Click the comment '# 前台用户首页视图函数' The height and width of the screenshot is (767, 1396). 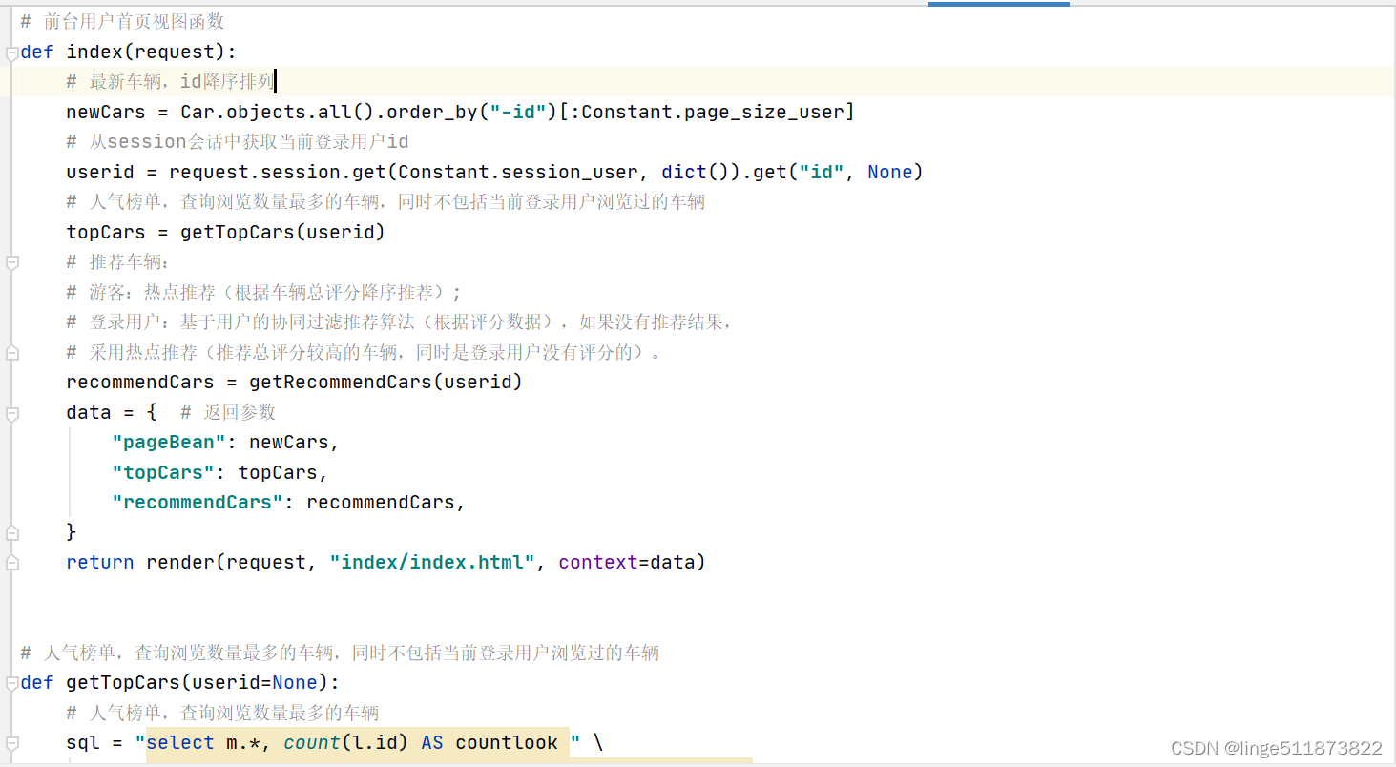click(122, 21)
